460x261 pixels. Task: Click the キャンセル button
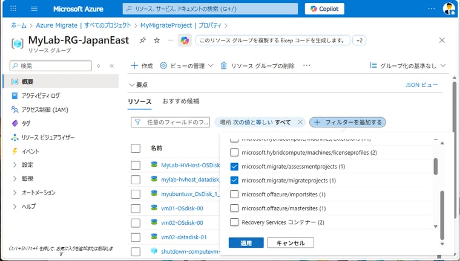291,243
